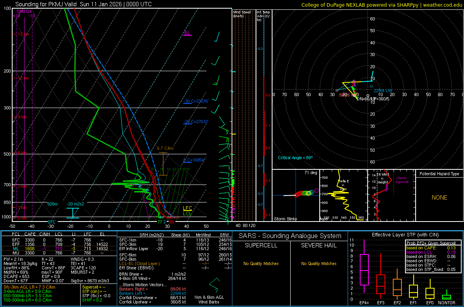The width and height of the screenshot is (464, 307).
Task: Click 'No Quality Matches' under SEVERE HAIL
Action: pos(319,263)
